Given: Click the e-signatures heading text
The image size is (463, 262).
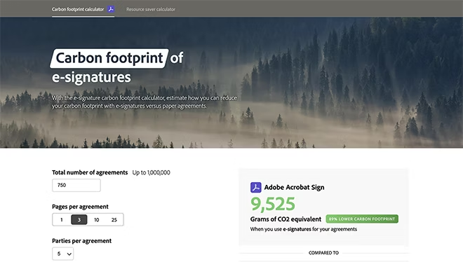Looking at the screenshot, I should coord(91,77).
